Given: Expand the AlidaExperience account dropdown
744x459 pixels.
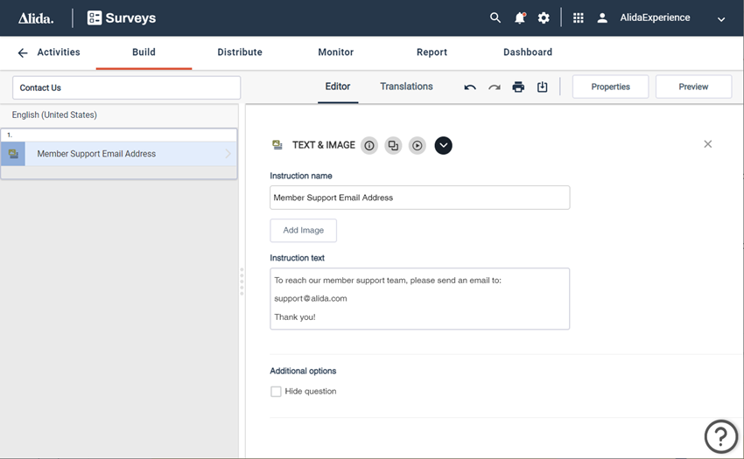Looking at the screenshot, I should 720,19.
